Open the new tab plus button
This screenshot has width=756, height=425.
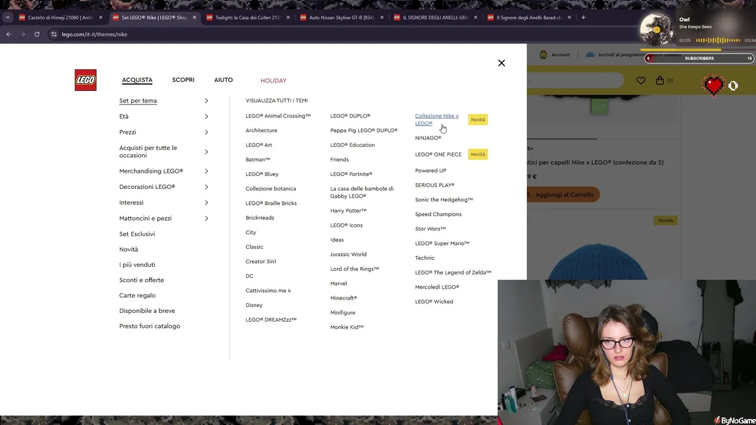(x=584, y=17)
